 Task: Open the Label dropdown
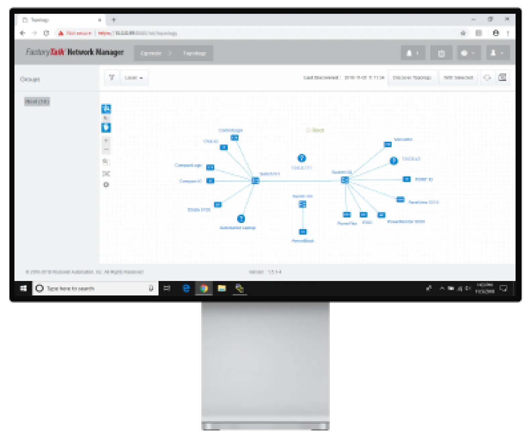click(x=134, y=78)
